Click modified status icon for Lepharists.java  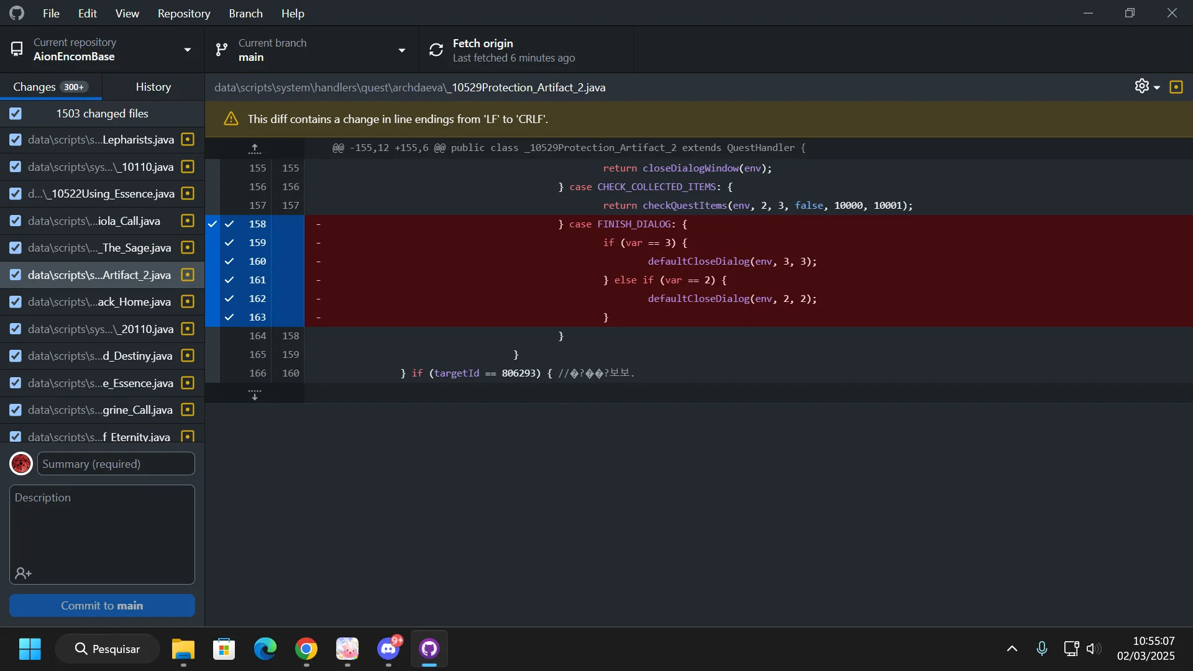tap(188, 139)
